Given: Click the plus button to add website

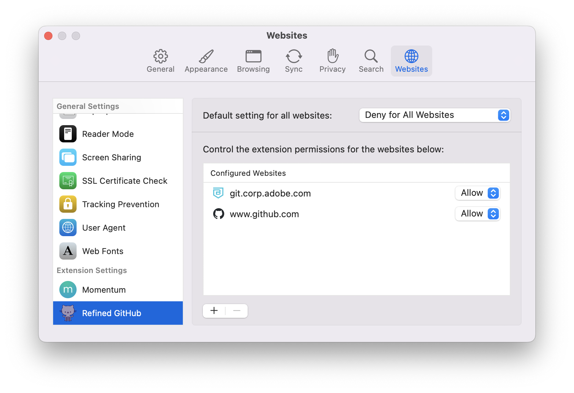Looking at the screenshot, I should (214, 311).
